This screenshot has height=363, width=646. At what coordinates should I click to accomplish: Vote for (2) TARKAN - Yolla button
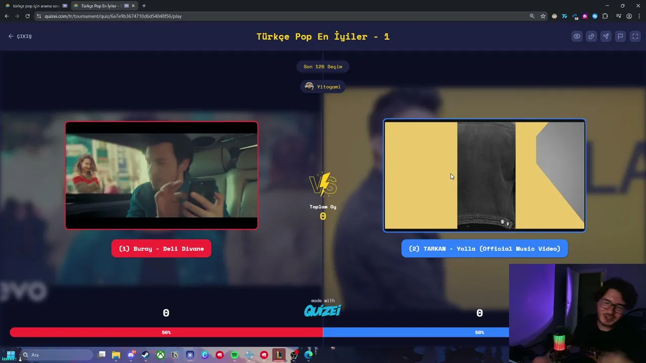tap(484, 249)
